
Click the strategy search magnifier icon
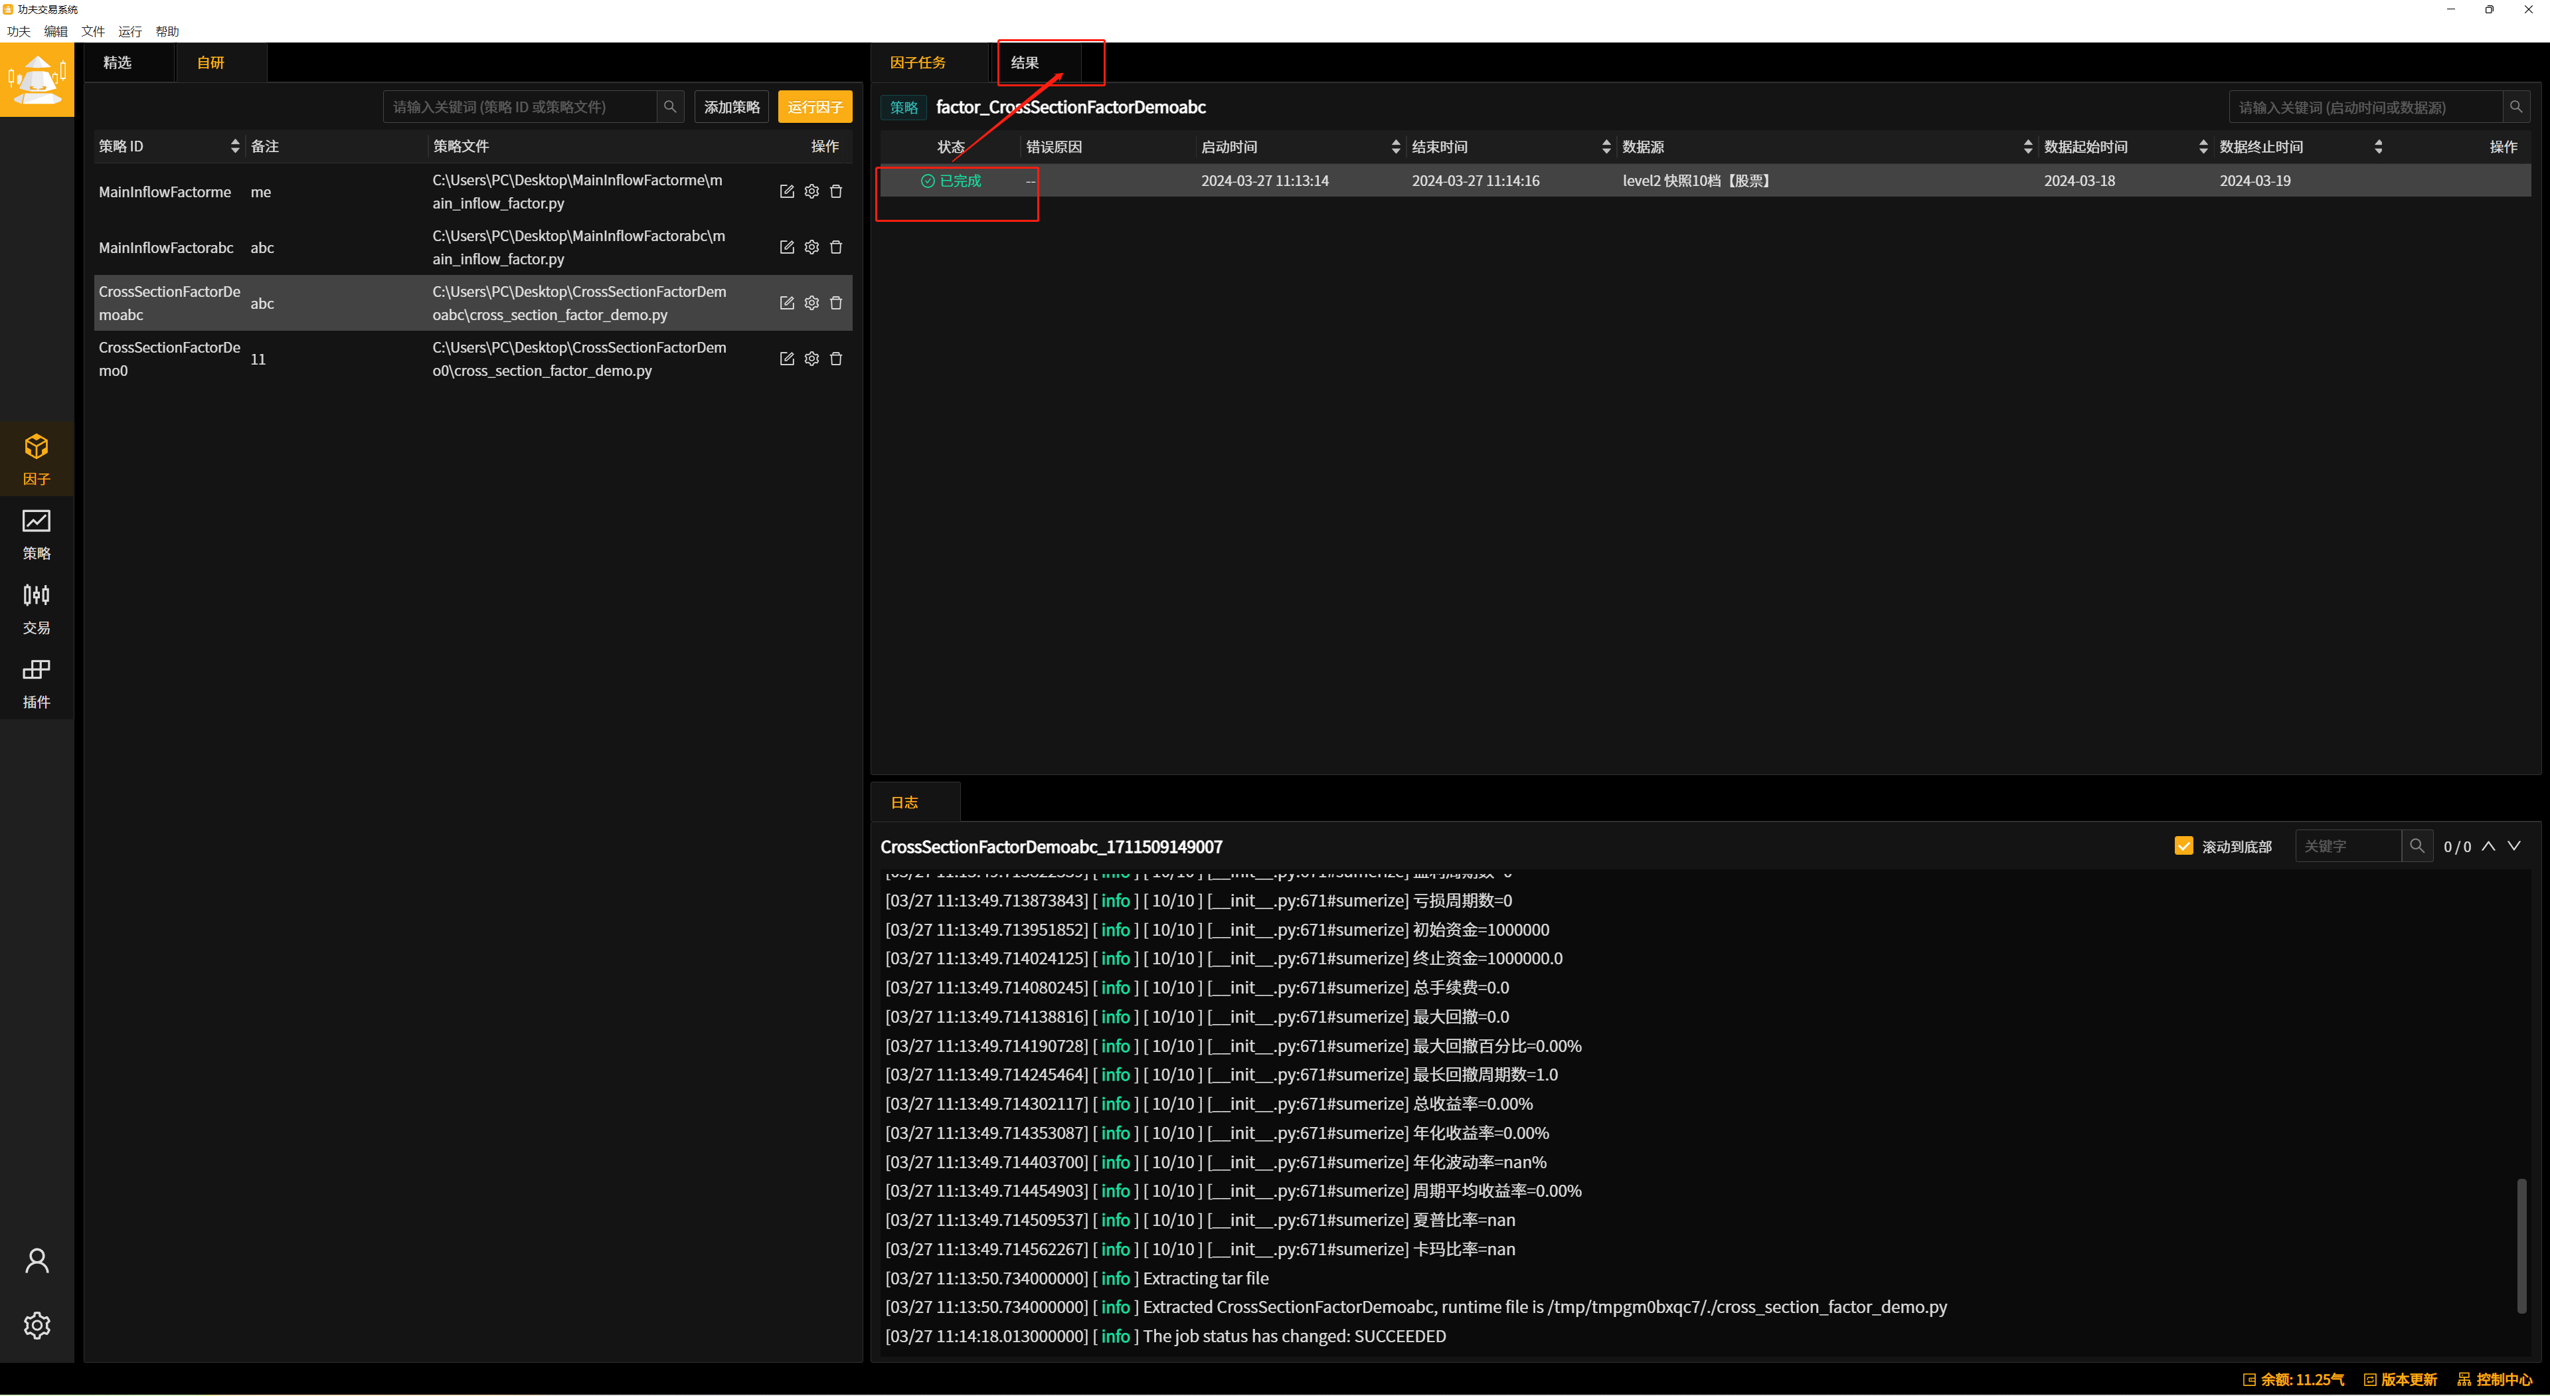click(670, 107)
